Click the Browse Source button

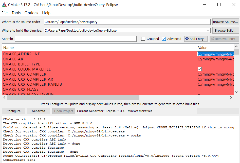225,22
